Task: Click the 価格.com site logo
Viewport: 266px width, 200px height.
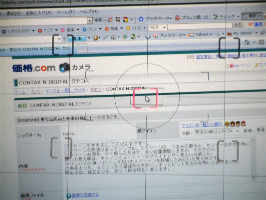Action: 34,68
